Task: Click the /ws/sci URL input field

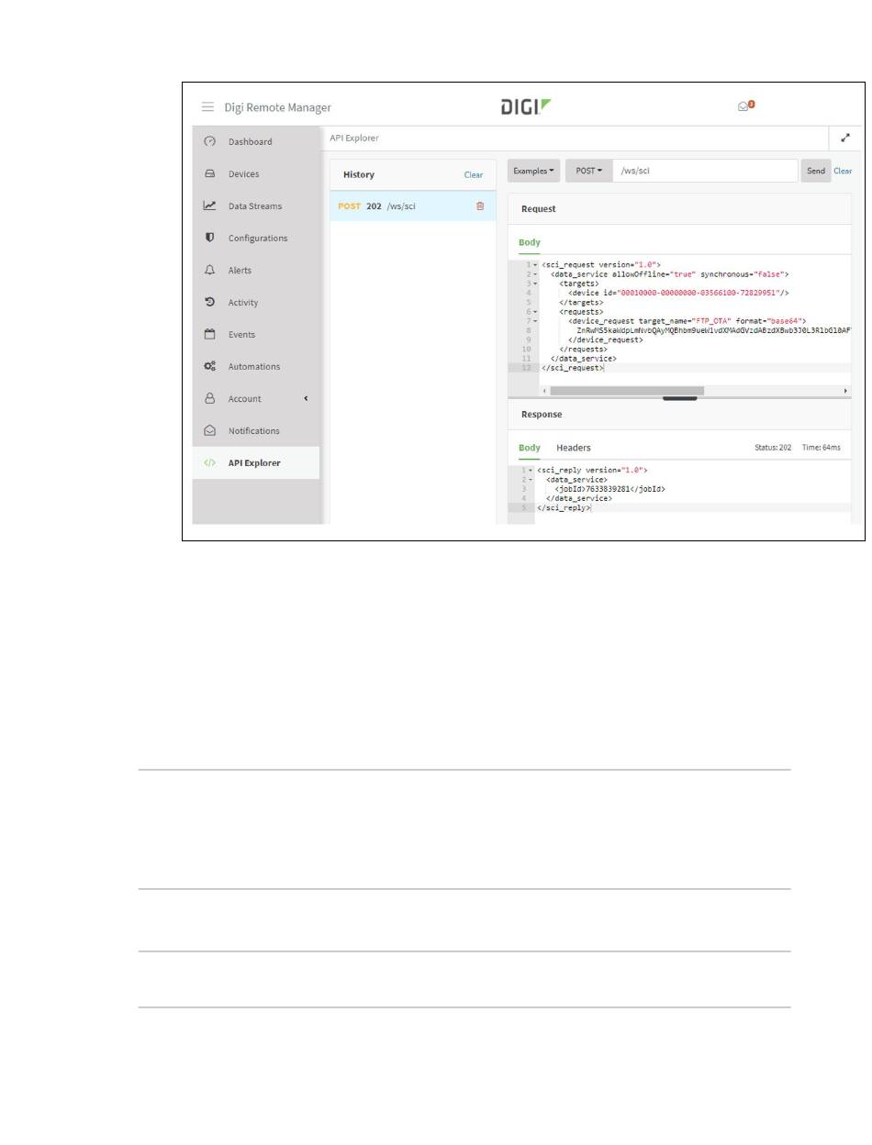Action: (705, 171)
